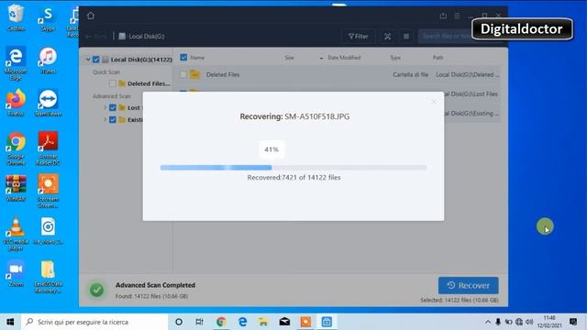Viewport: 587px width, 330px height.
Task: Click the Advanced Scan Completed status text
Action: click(155, 285)
